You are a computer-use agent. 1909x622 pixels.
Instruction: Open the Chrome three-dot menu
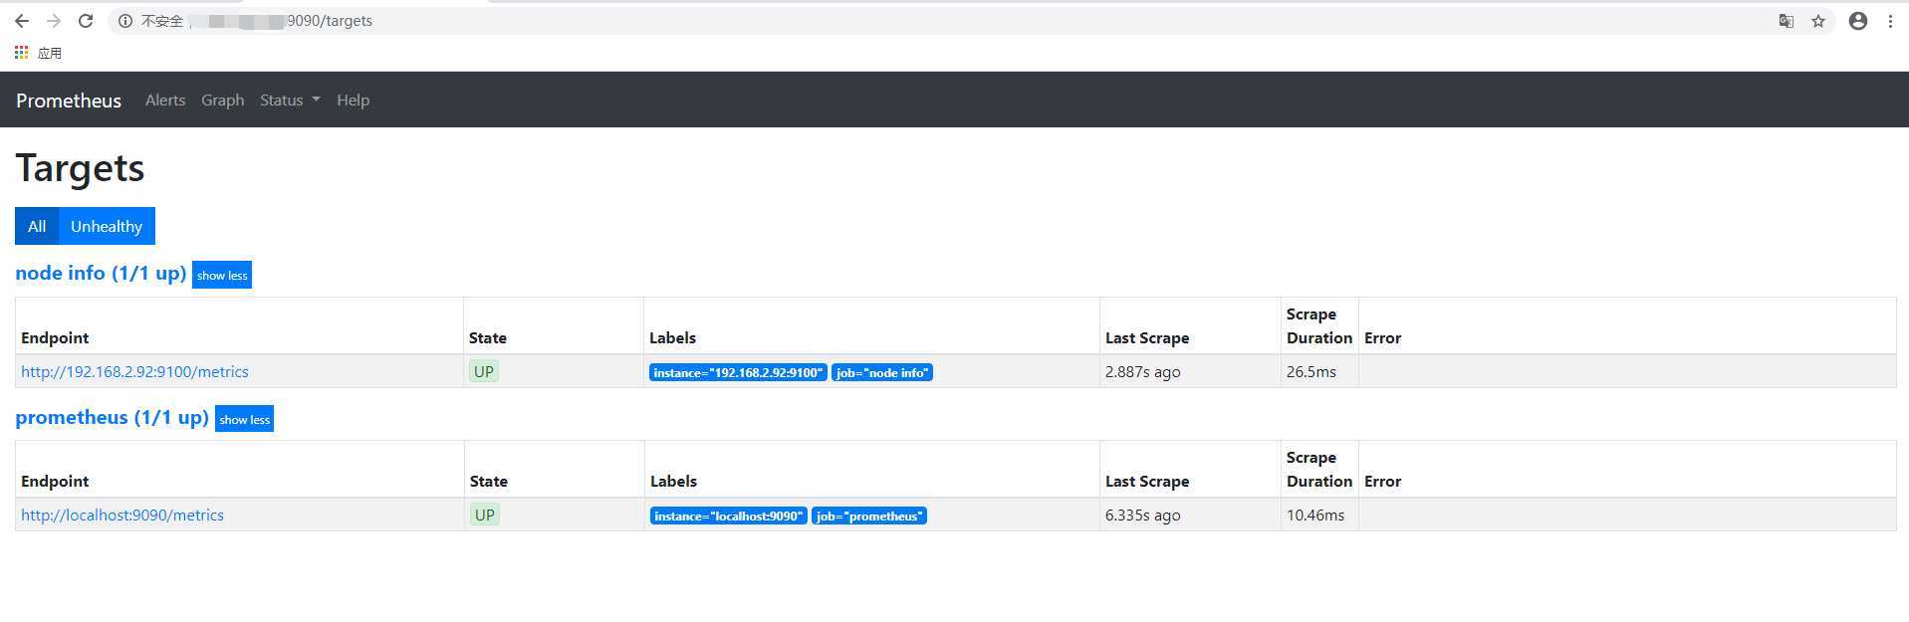click(1890, 21)
